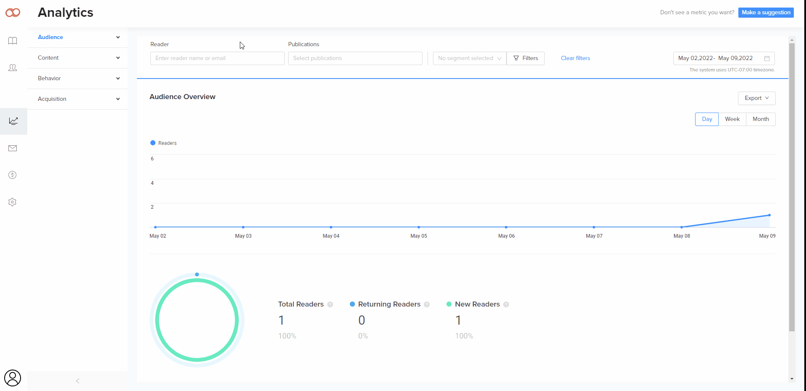Open the Export dropdown
The height and width of the screenshot is (391, 806).
[x=756, y=98]
